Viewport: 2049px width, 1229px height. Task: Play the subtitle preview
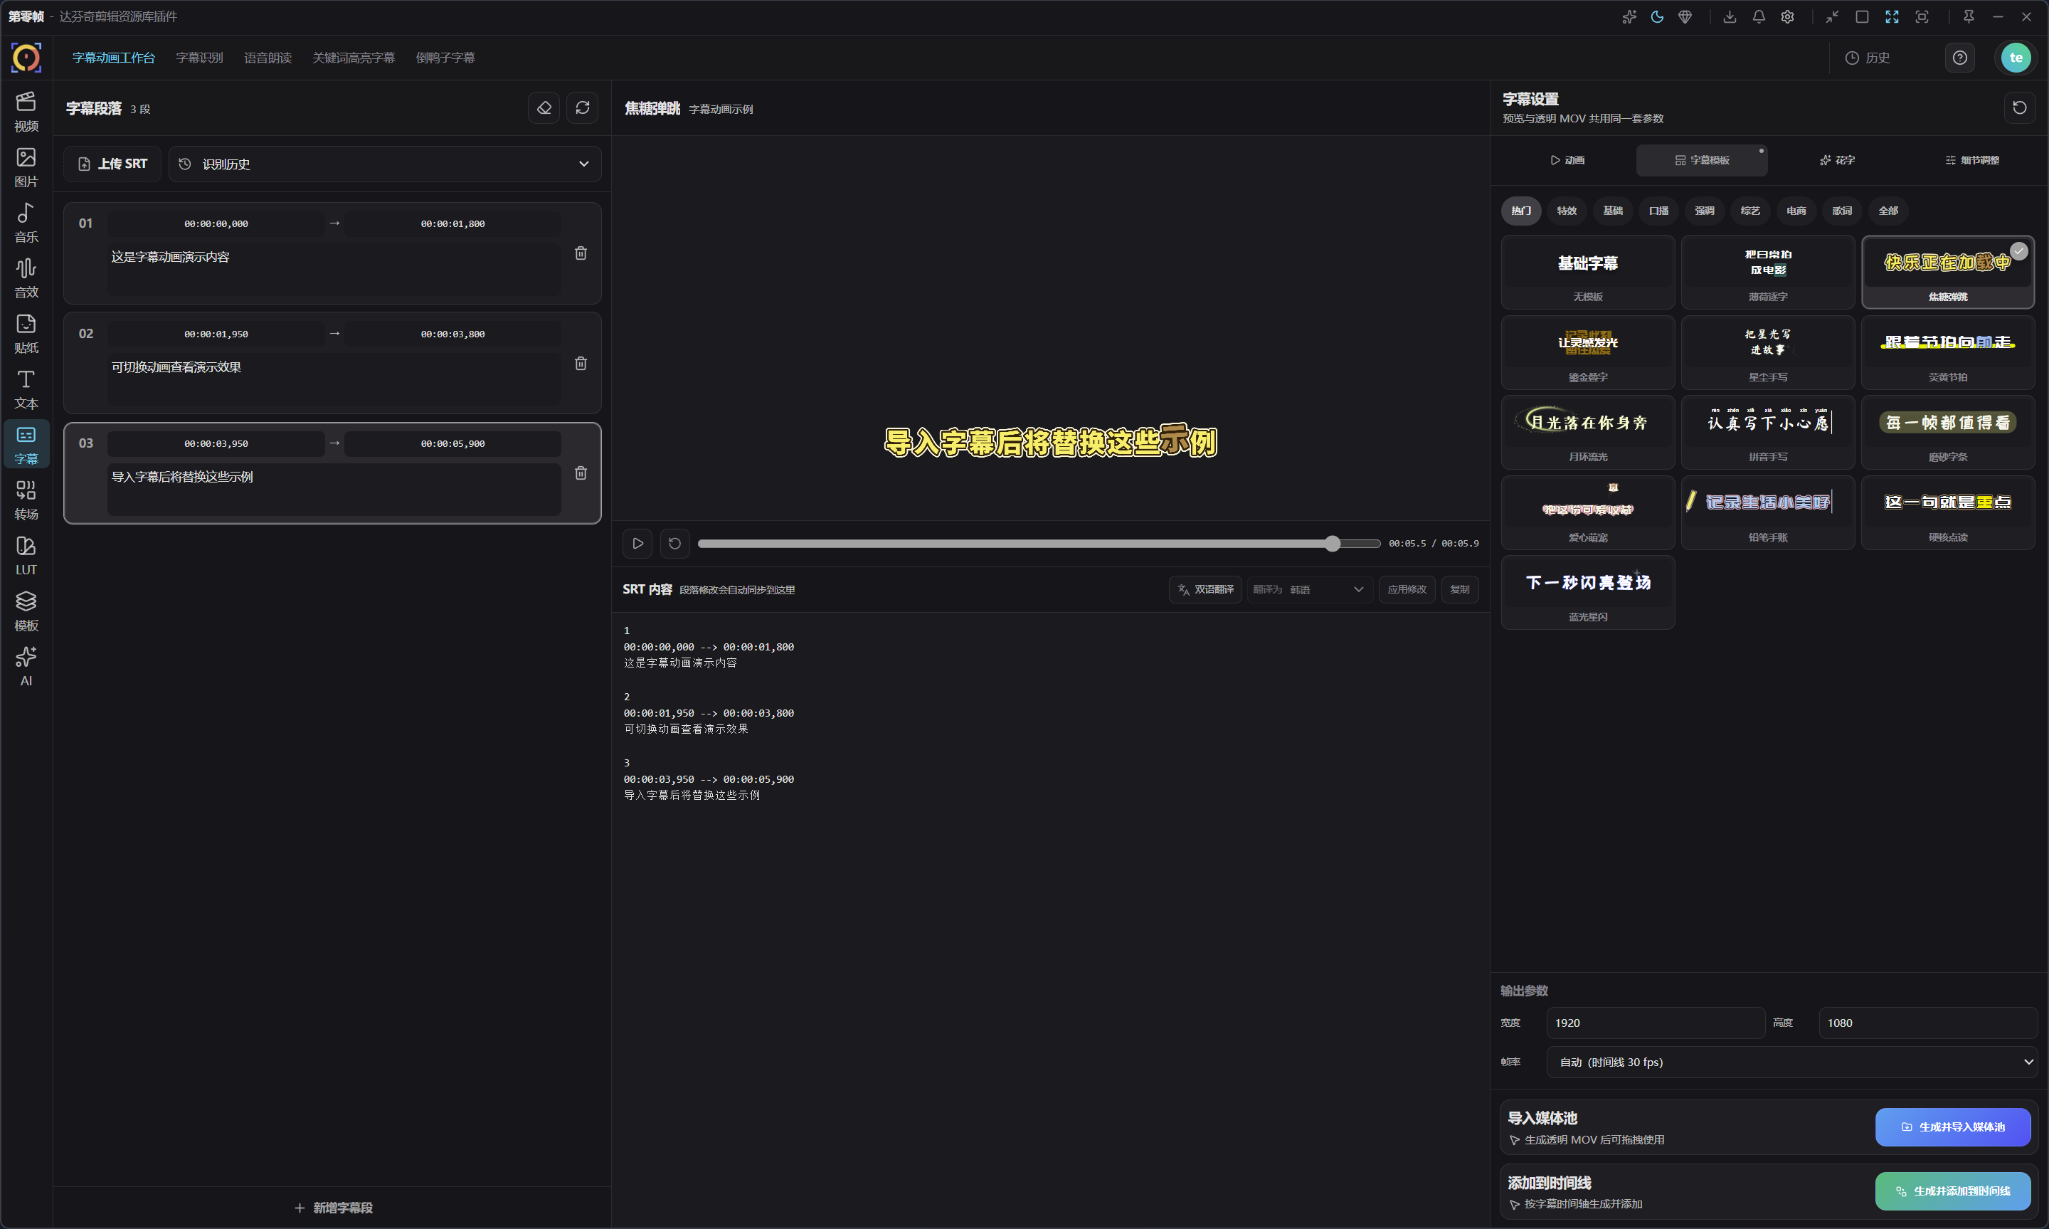[637, 543]
